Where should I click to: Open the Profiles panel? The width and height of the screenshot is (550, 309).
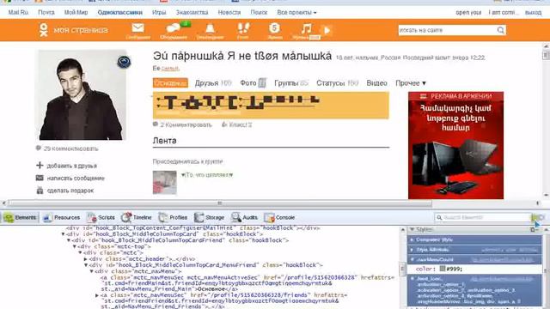(x=173, y=217)
